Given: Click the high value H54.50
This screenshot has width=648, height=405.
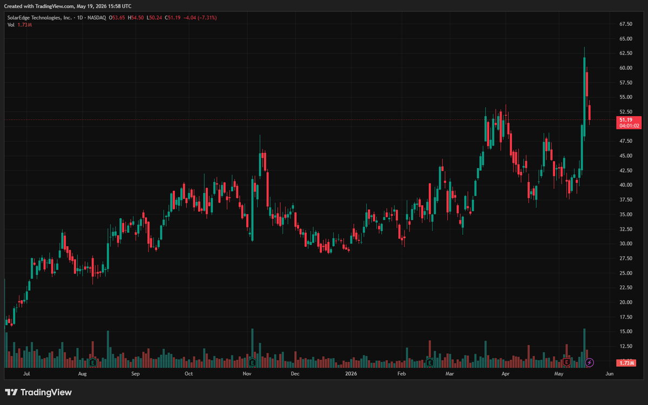Looking at the screenshot, I should (136, 18).
